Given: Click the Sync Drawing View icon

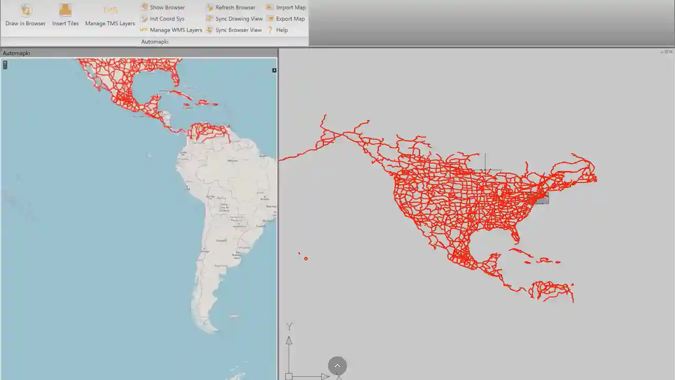Looking at the screenshot, I should (209, 18).
